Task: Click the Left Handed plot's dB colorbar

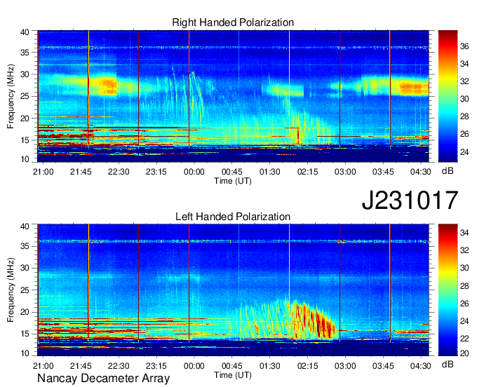Action: click(x=448, y=290)
